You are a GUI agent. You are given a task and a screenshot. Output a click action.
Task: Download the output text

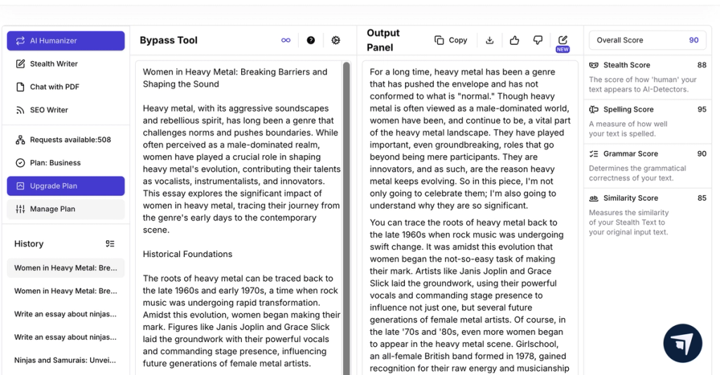pyautogui.click(x=489, y=40)
